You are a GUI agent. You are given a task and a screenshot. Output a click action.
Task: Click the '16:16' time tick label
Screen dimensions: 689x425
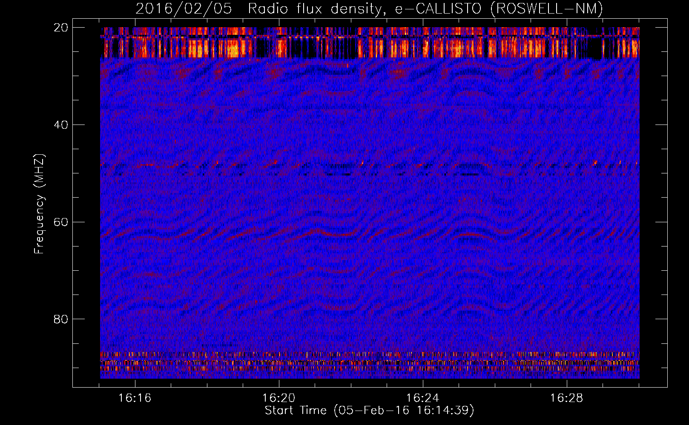click(135, 398)
